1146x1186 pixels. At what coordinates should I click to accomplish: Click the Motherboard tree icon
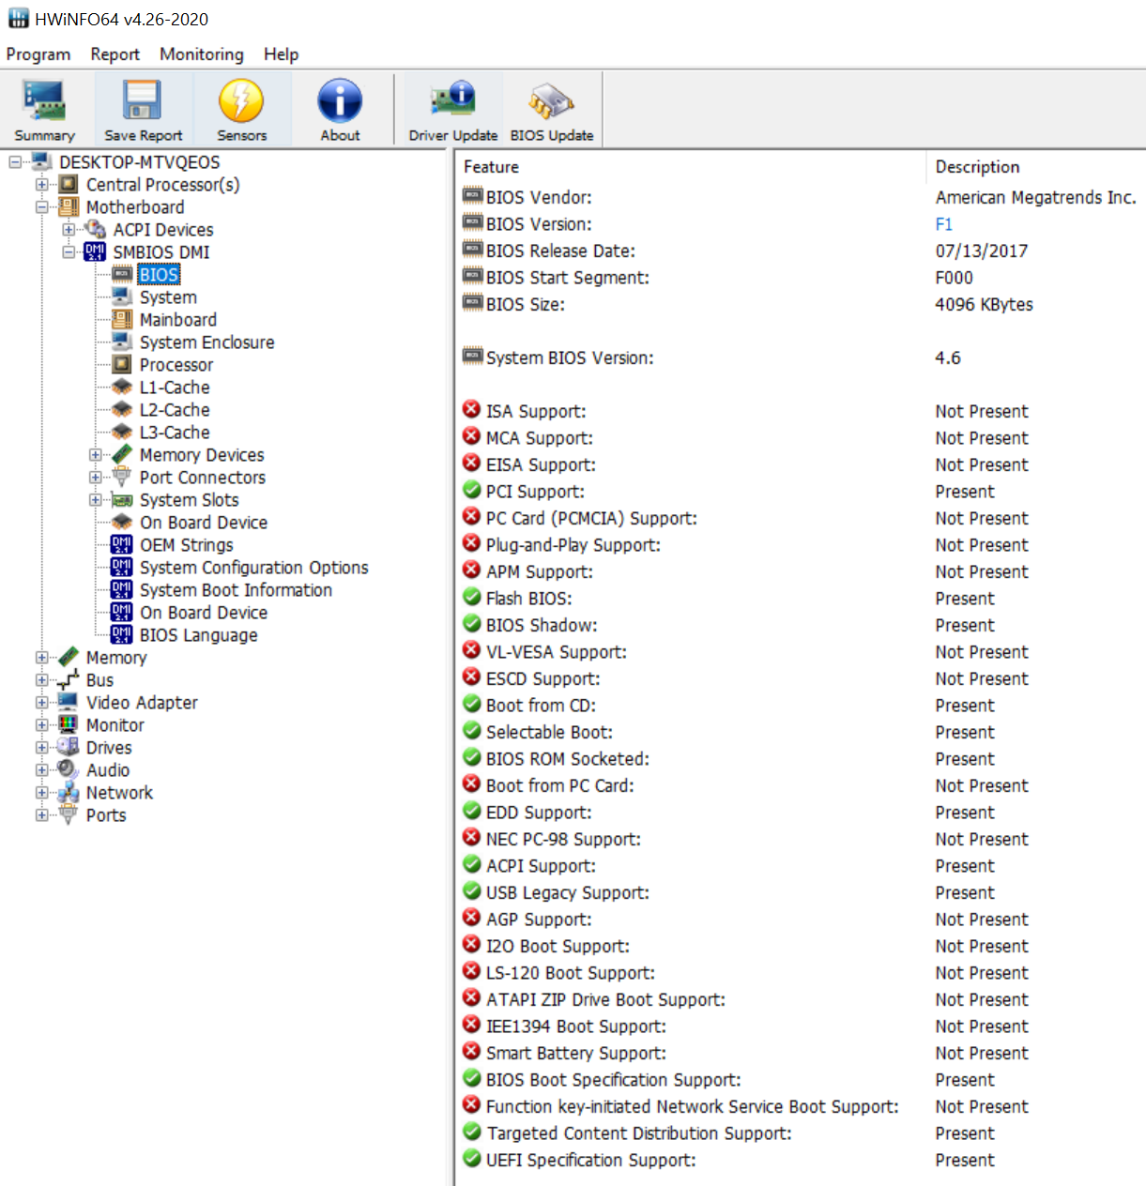pyautogui.click(x=69, y=207)
